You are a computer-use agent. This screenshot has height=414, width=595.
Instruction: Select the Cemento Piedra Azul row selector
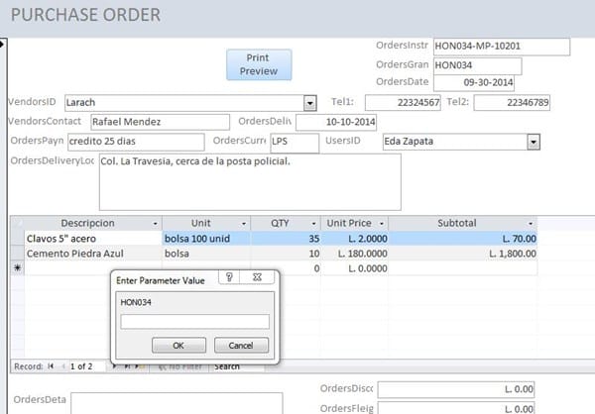pyautogui.click(x=18, y=254)
